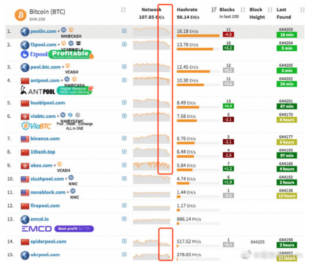Click the '886.14 PH/s' hashrate value
The width and height of the screenshot is (310, 268).
coord(189,219)
